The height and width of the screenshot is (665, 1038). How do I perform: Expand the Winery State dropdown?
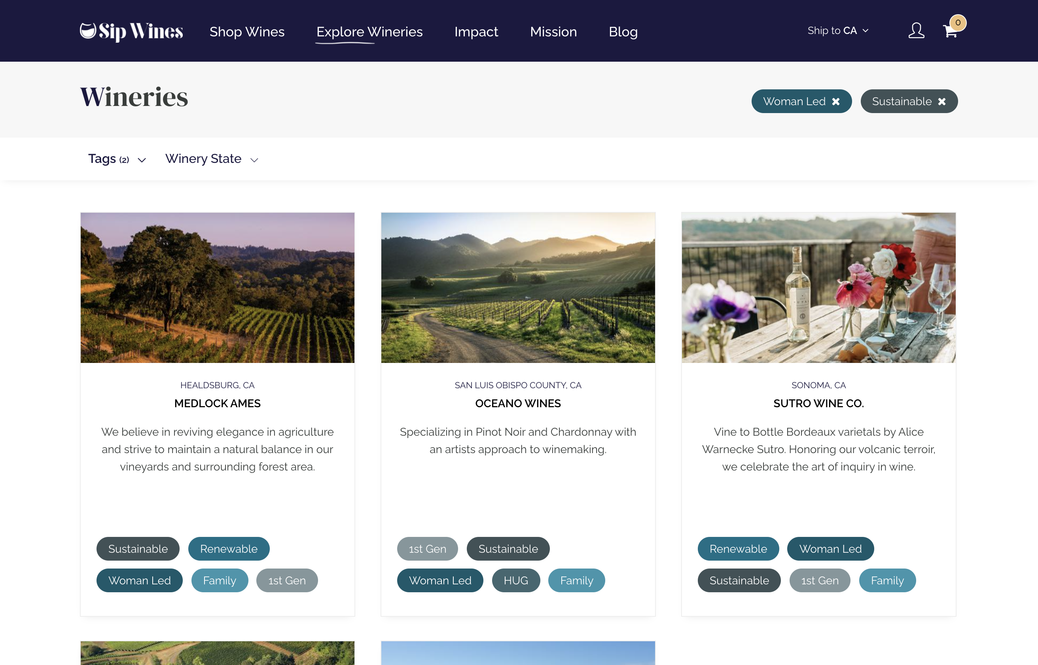(212, 159)
